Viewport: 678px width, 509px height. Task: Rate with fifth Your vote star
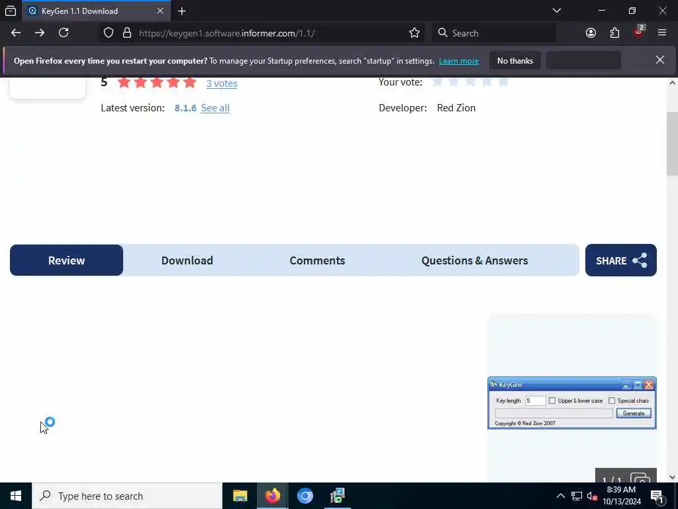[503, 82]
